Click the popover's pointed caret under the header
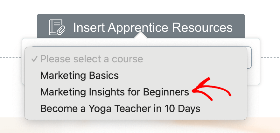The width and height of the screenshot is (280, 133). coord(141,35)
